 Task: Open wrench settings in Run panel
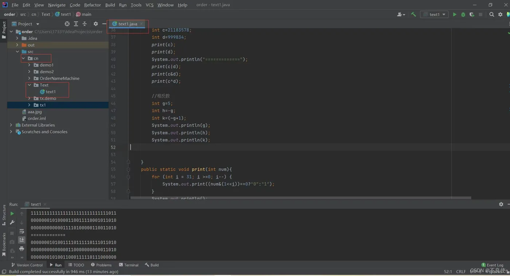tap(12, 222)
